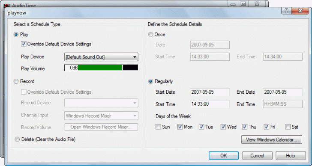Click the Regularly Start Time field 14:33:00
This screenshot has height=166, width=312.
[210, 104]
